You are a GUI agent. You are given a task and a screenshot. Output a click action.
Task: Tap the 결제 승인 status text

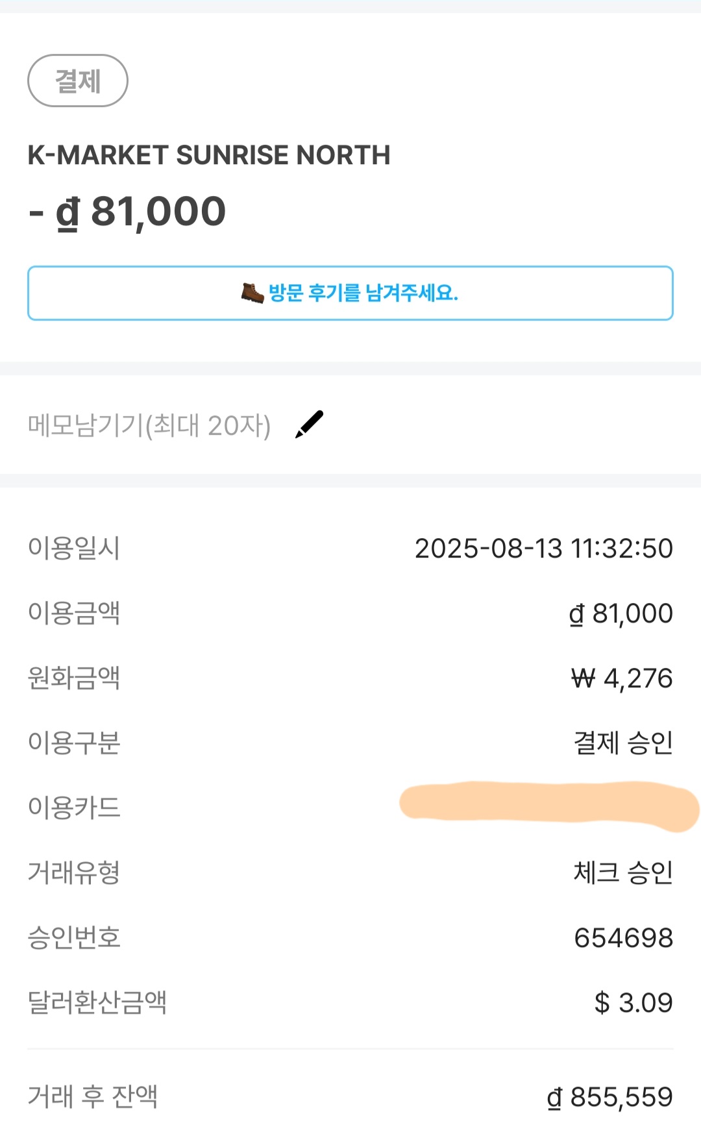tap(623, 743)
